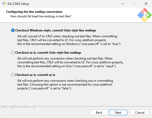Click the large Git logo in the header
The width and height of the screenshot is (152, 118).
click(144, 15)
